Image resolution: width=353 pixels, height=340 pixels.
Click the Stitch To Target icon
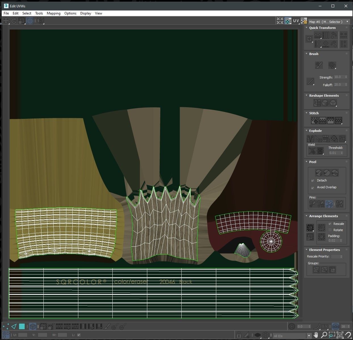tap(315, 121)
